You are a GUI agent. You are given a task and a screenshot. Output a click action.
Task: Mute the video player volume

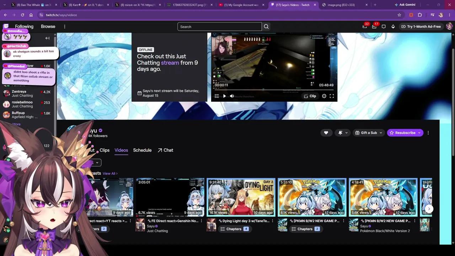(x=232, y=96)
